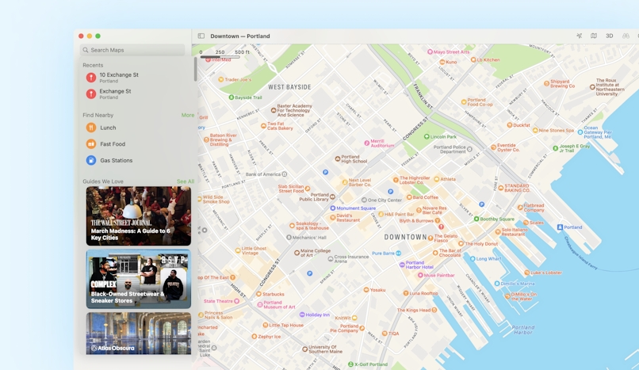Image resolution: width=639 pixels, height=370 pixels.
Task: Select X-Golf Portland pin
Action: click(350, 364)
